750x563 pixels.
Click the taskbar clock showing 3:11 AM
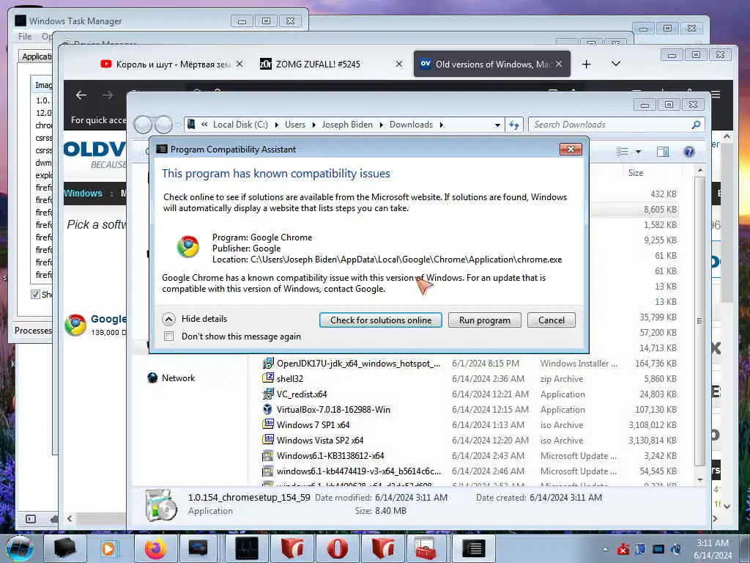pos(713,549)
